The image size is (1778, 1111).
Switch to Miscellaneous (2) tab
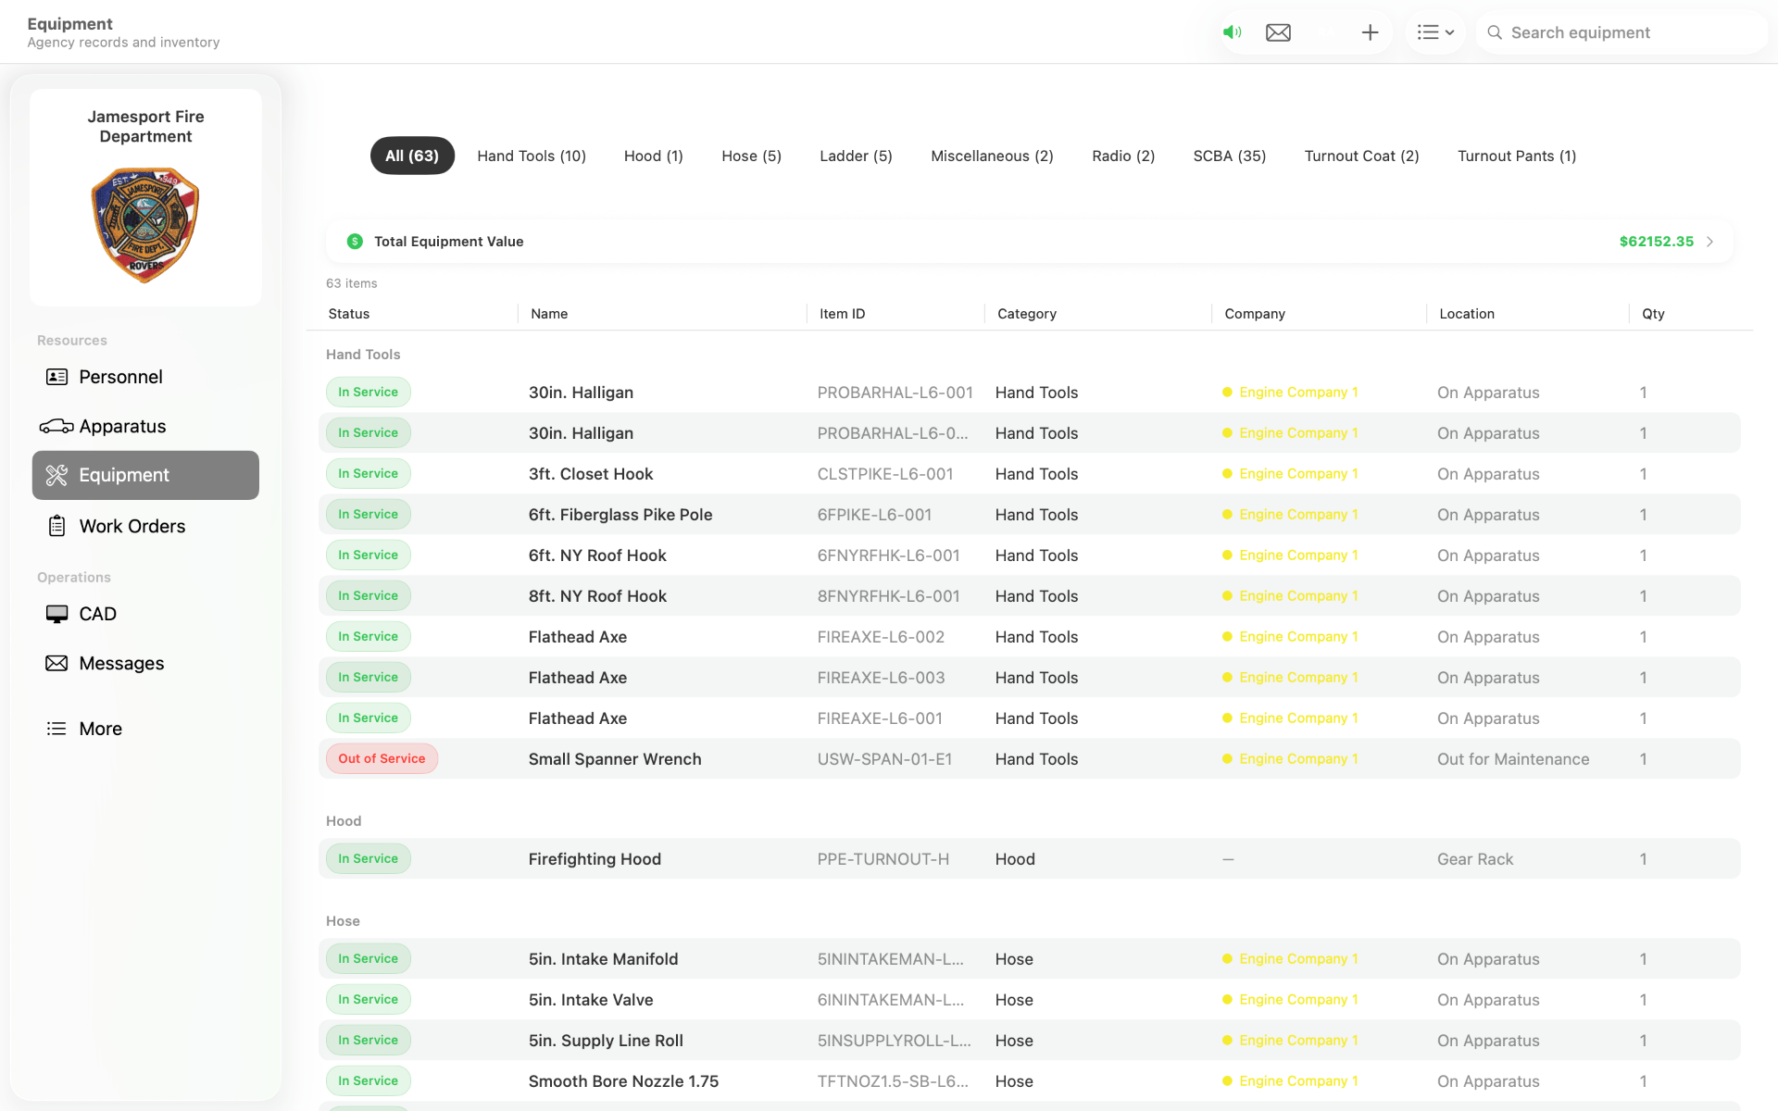click(992, 156)
